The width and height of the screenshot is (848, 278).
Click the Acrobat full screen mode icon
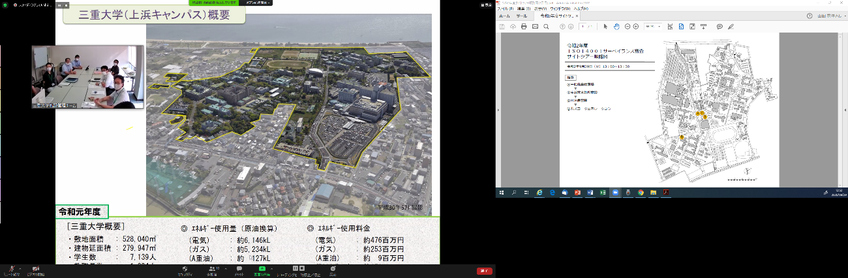pos(693,26)
